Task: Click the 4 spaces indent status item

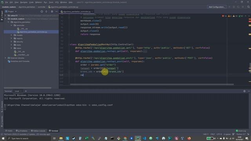Action: (227, 134)
